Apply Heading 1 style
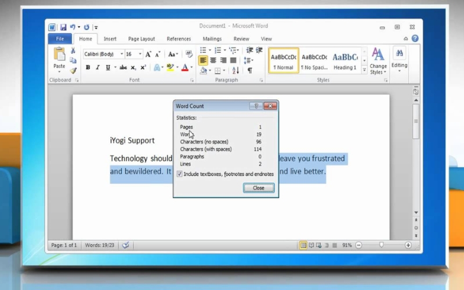The height and width of the screenshot is (290, 464). [x=345, y=61]
